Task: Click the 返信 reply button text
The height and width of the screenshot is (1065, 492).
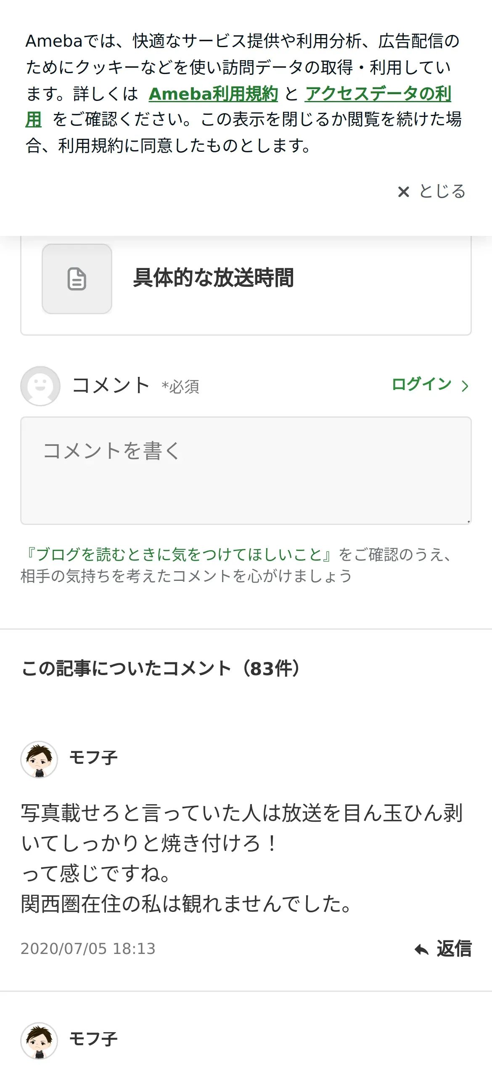Action: (454, 949)
